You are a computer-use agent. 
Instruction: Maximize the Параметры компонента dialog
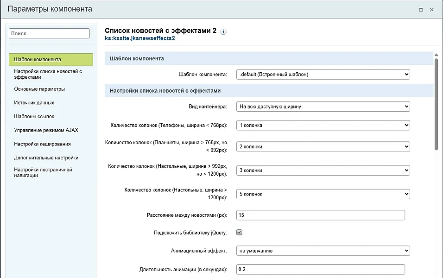tap(421, 10)
